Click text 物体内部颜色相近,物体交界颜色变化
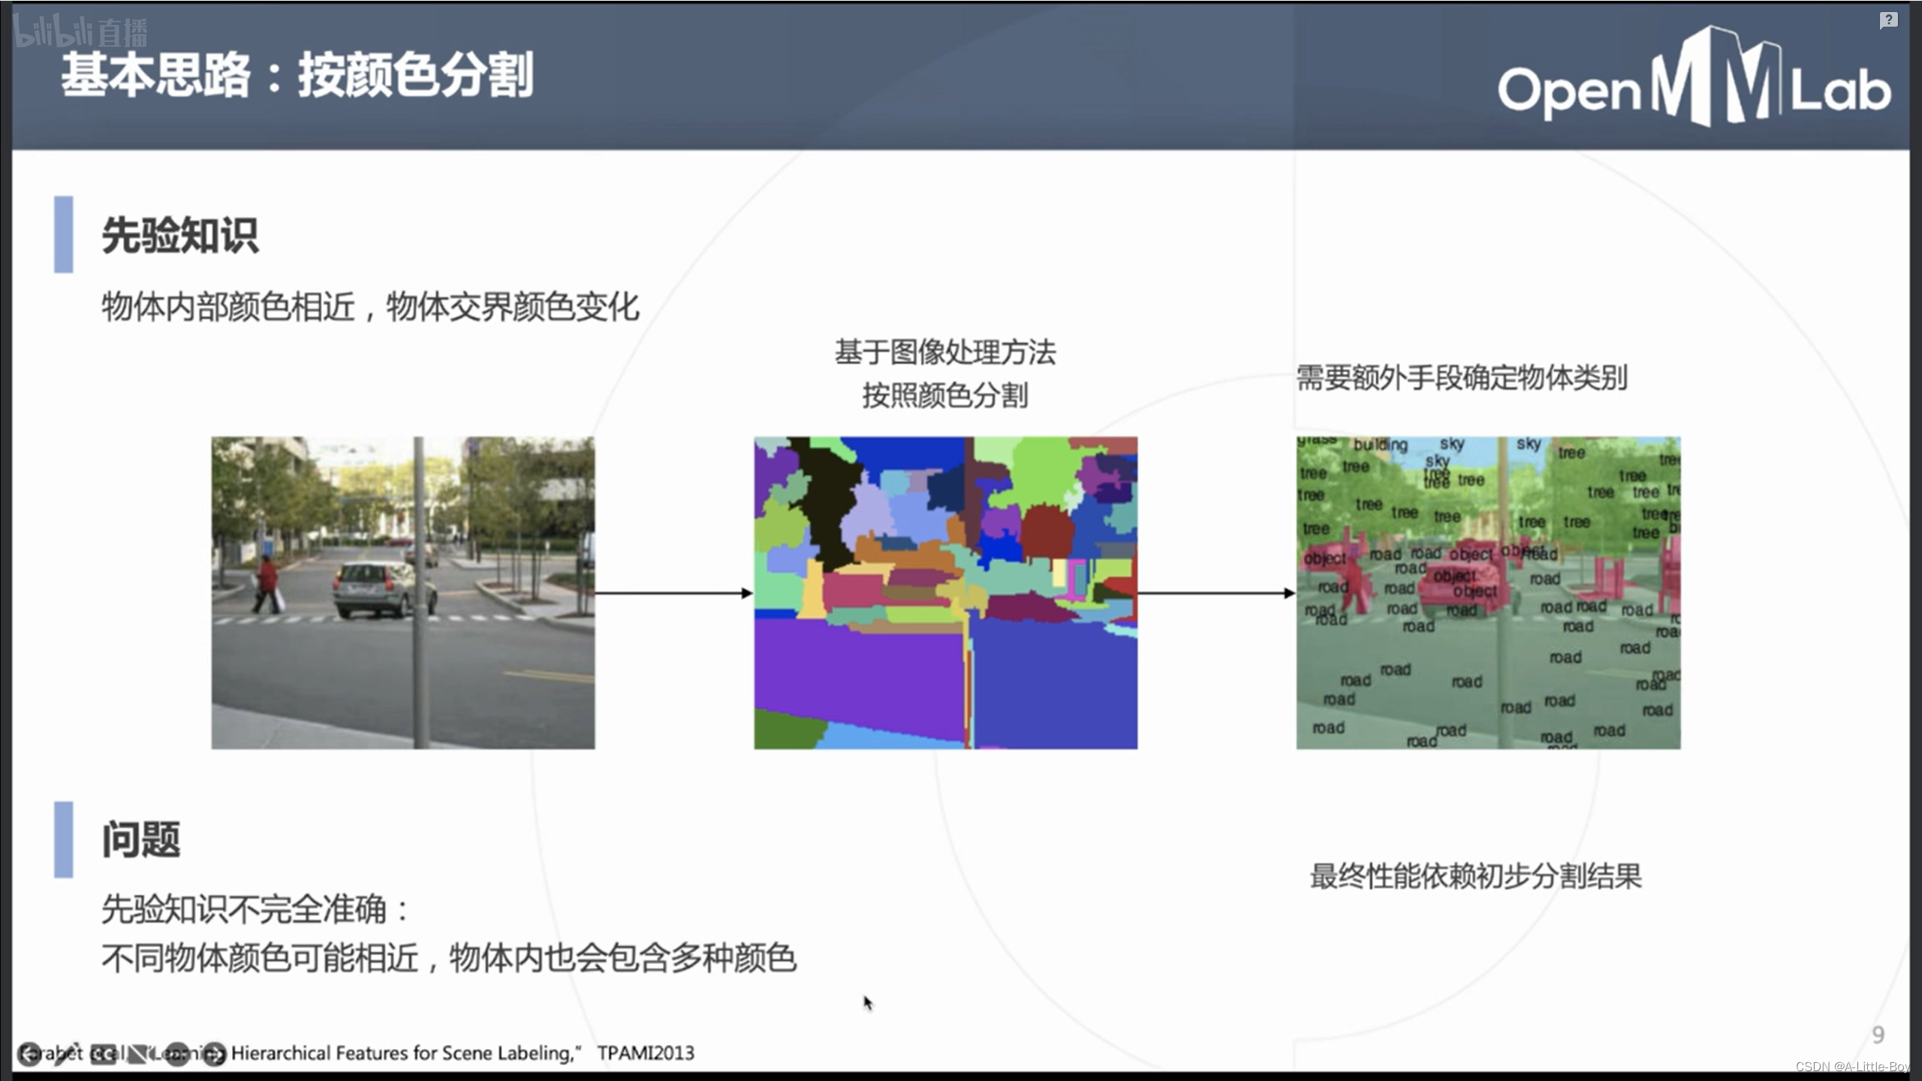 (370, 307)
